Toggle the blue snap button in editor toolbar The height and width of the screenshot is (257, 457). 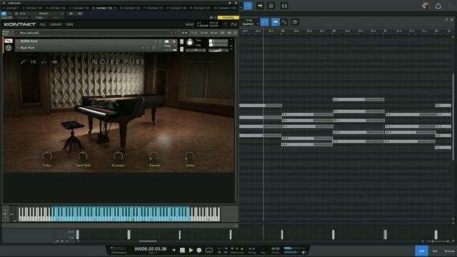point(264,22)
